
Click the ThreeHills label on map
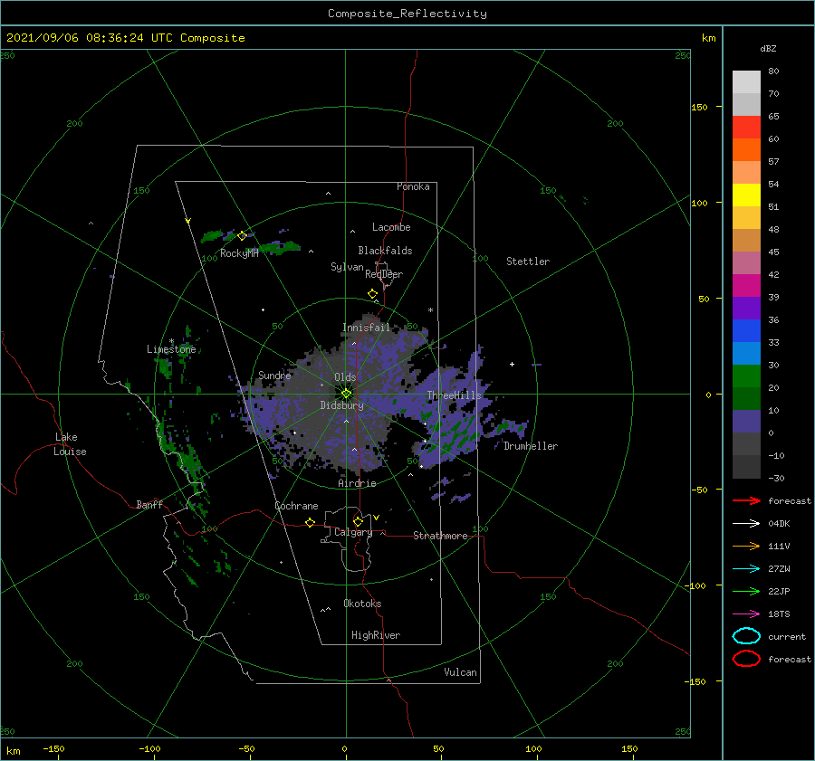pos(455,395)
